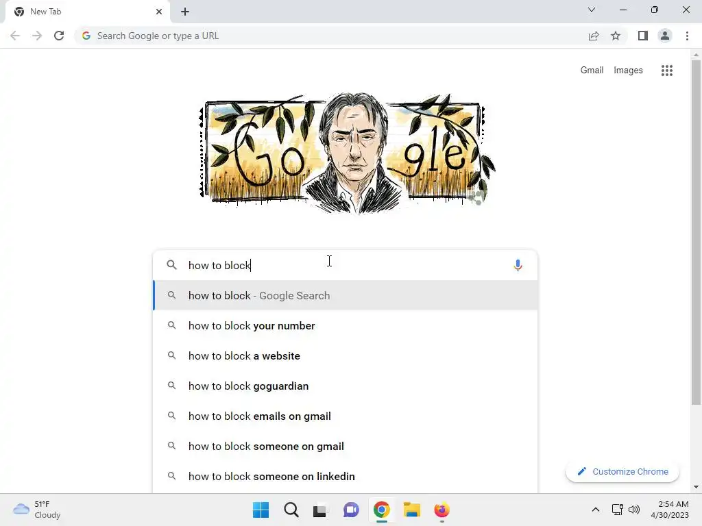Close the New Tab tab
Screen dimensions: 702x526
159,12
